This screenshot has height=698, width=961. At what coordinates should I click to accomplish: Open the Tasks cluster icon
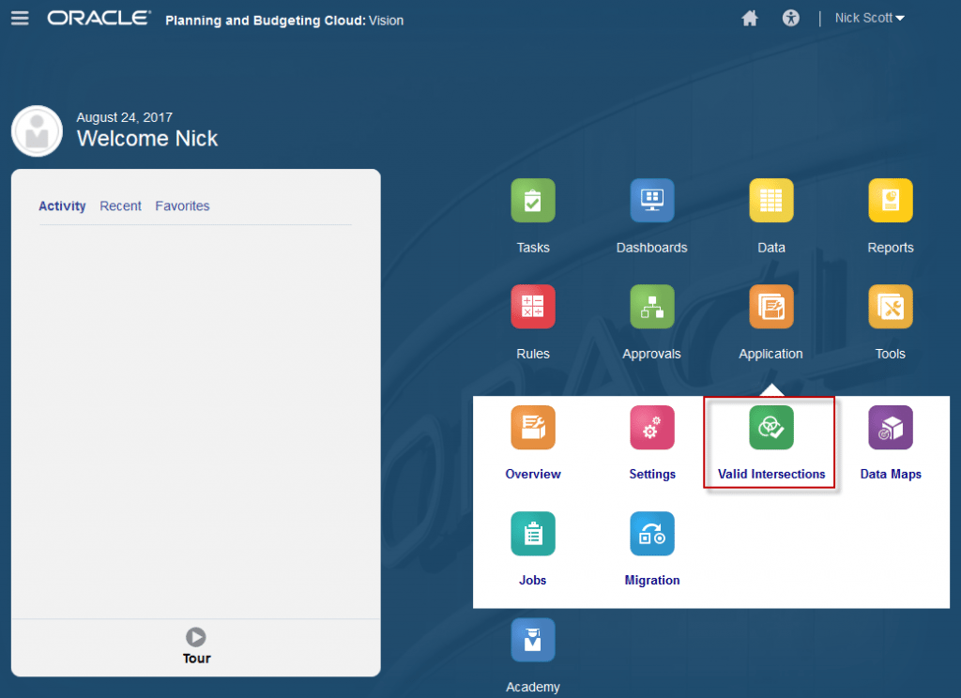(533, 201)
